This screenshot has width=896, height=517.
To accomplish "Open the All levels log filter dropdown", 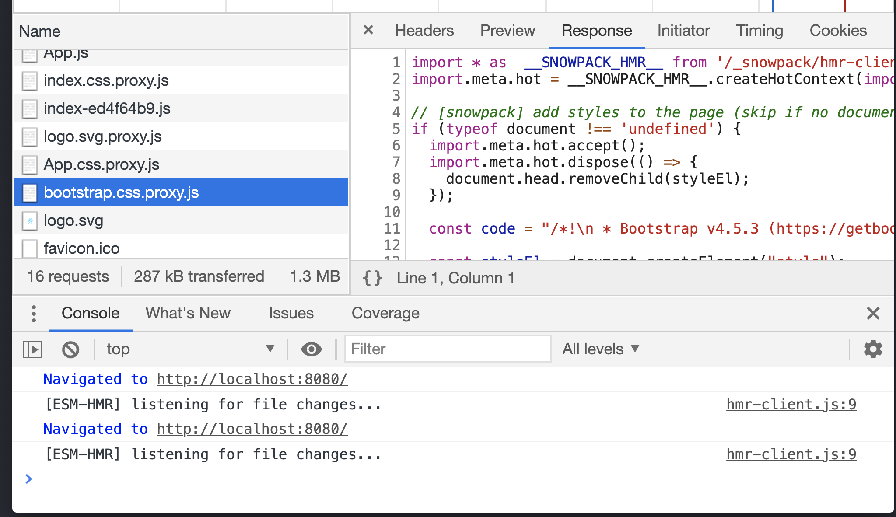I will tap(600, 349).
